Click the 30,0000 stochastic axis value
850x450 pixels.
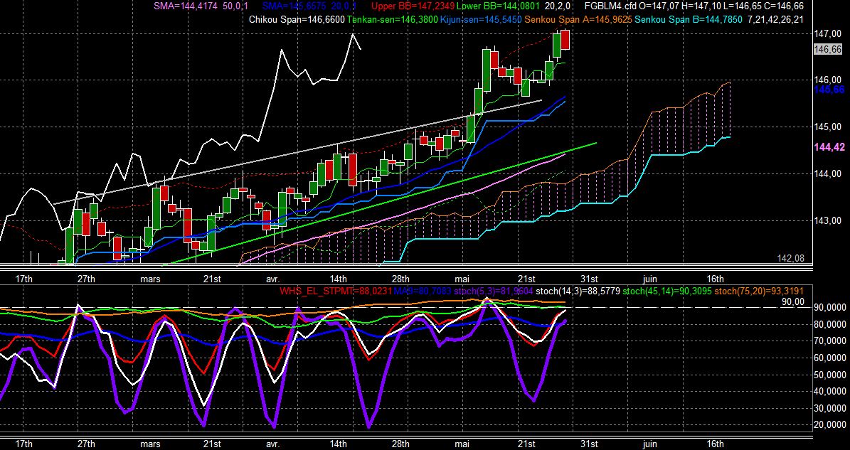click(x=829, y=408)
